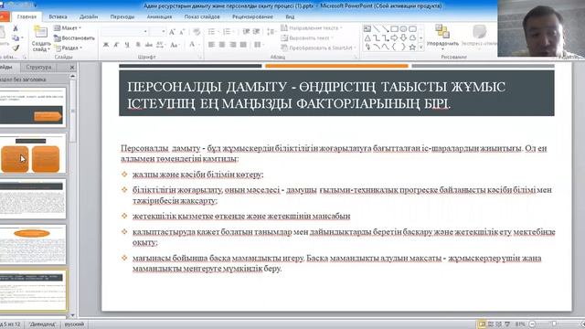The image size is (585, 329).
Task: Toggle Align Text Left
Action: [211, 45]
